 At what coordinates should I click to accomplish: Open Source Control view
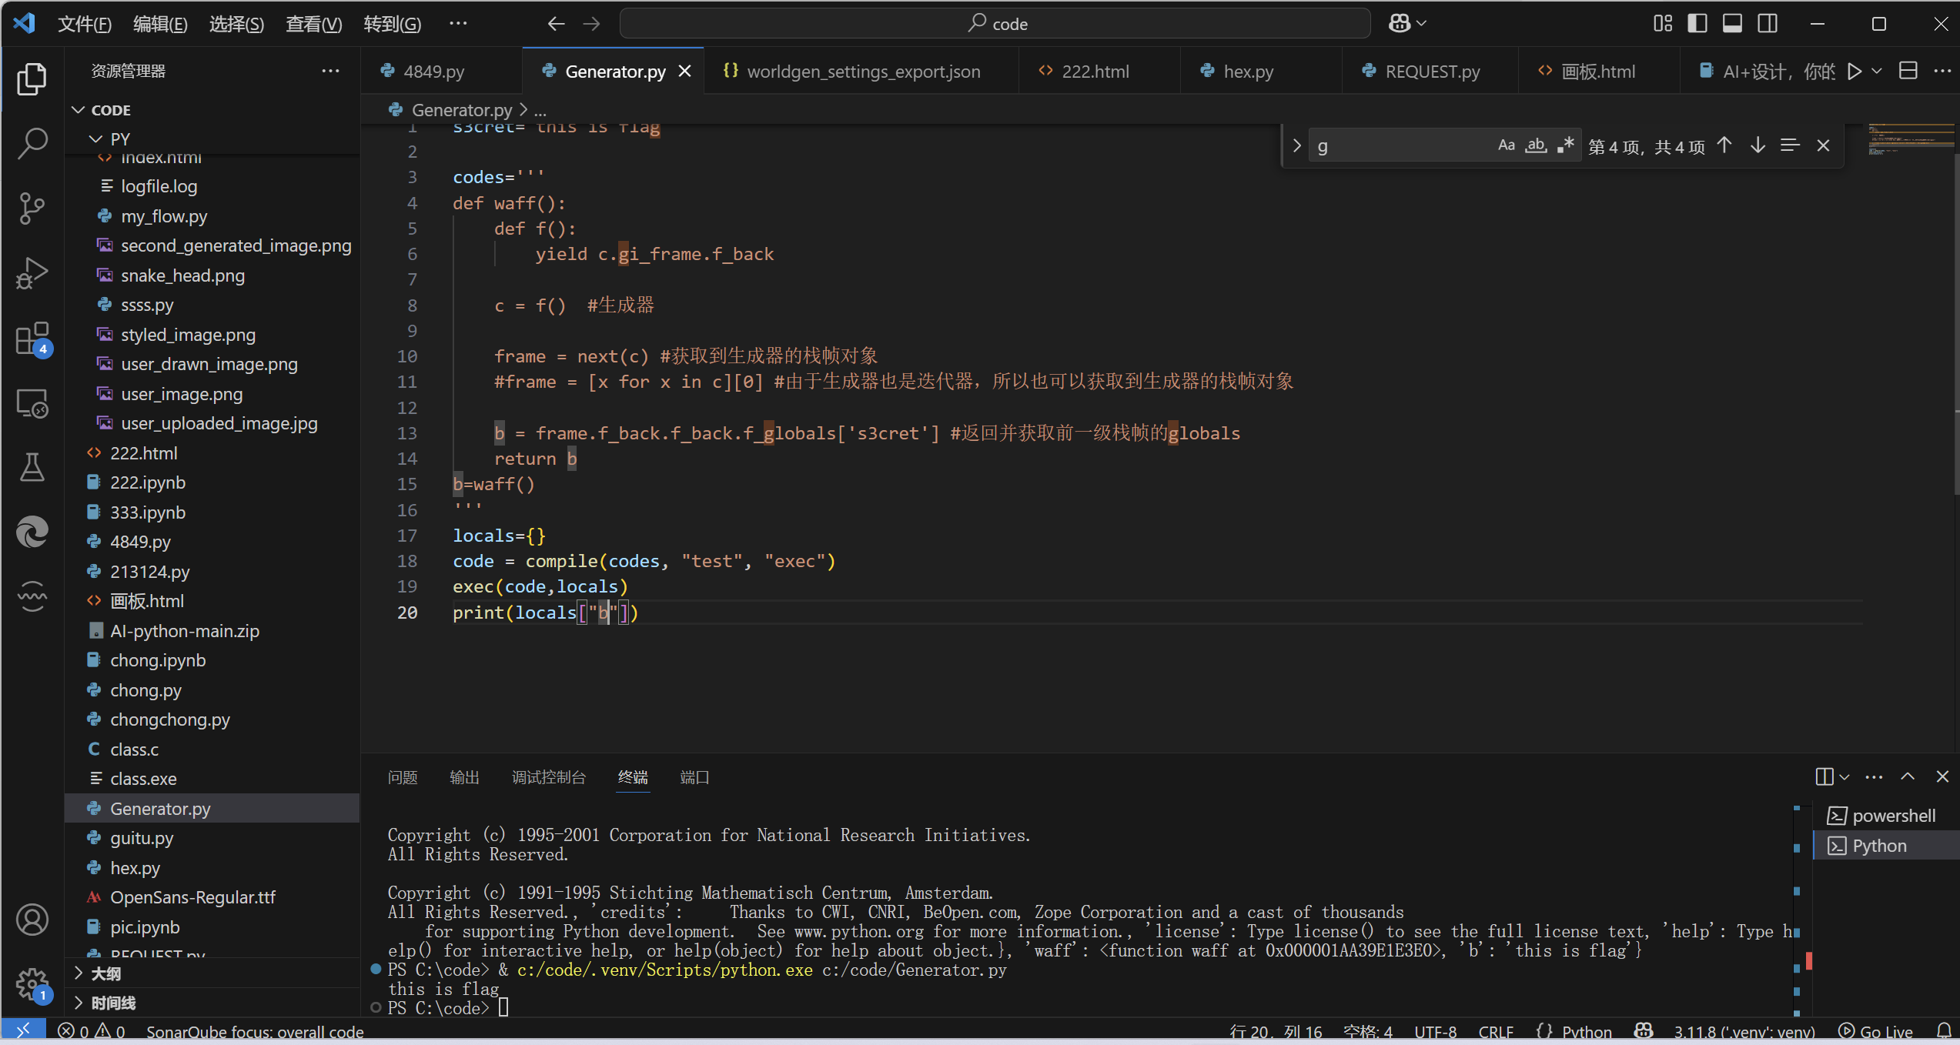pos(32,208)
